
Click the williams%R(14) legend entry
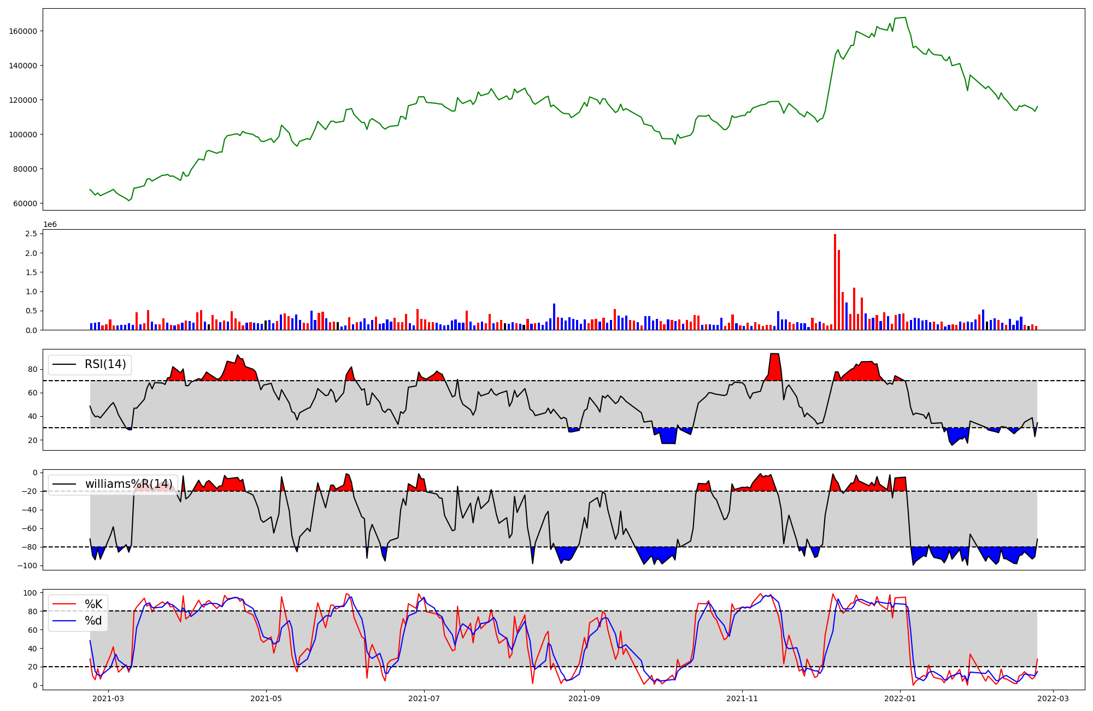(128, 484)
